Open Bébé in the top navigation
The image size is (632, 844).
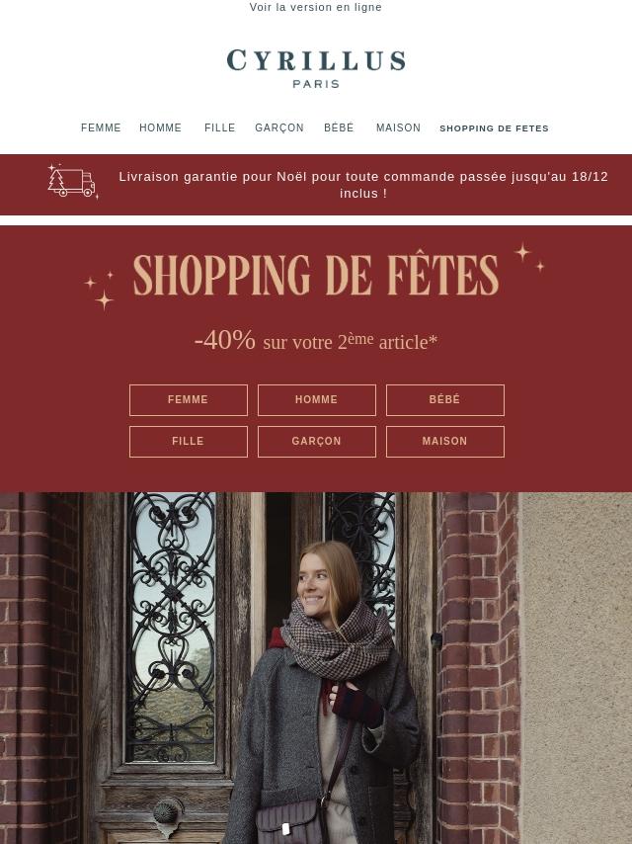339,128
